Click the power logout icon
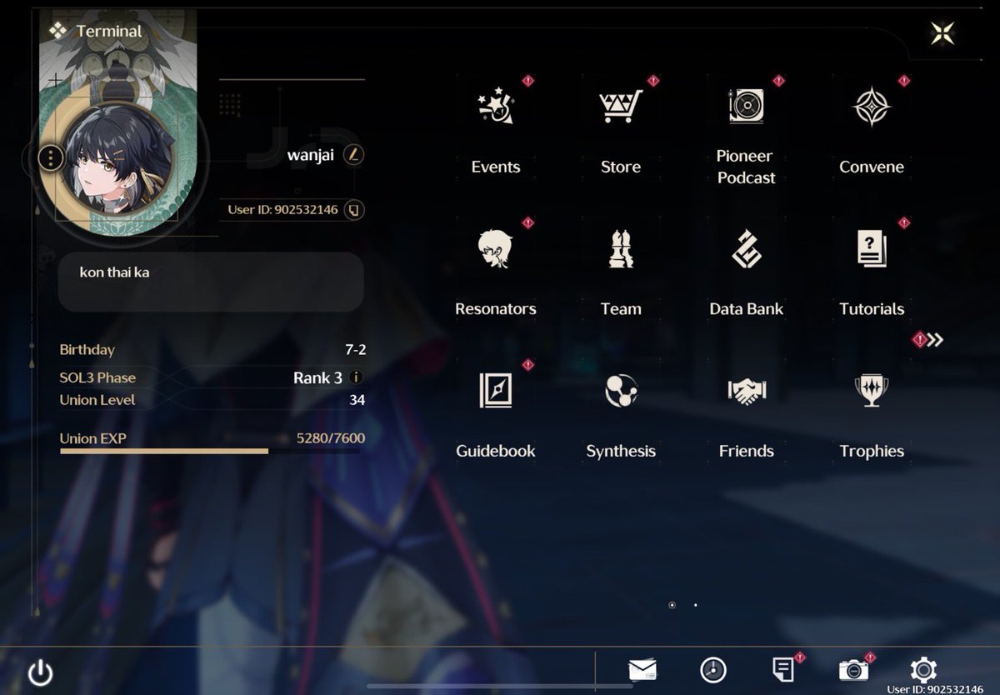Screen dimensions: 1000x695 pos(41,672)
